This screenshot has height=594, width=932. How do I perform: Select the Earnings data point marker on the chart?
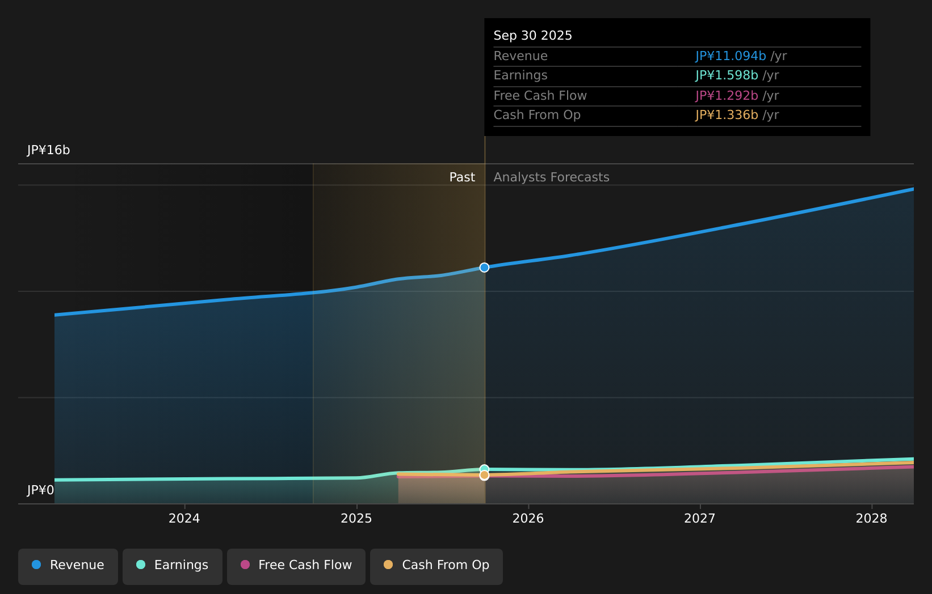click(x=484, y=468)
